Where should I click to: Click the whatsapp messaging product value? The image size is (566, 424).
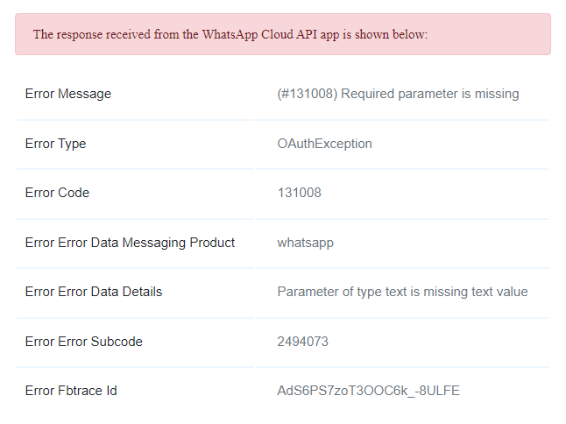306,243
